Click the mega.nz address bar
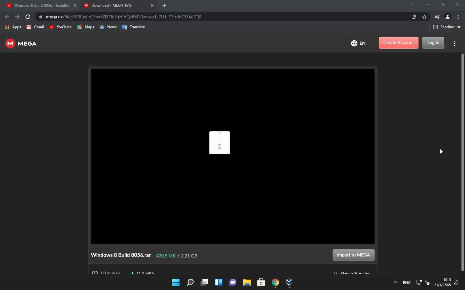 pos(223,17)
